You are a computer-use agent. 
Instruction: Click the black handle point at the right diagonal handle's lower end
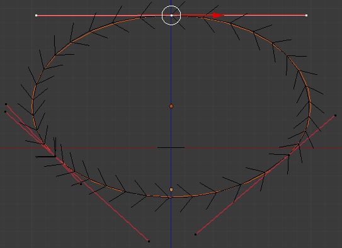(195, 234)
